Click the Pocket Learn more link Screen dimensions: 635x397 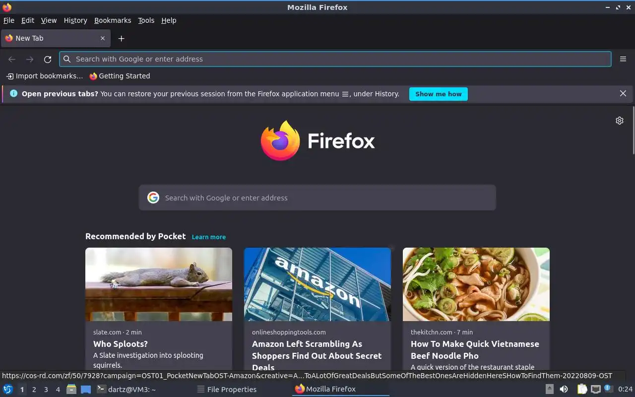point(209,237)
